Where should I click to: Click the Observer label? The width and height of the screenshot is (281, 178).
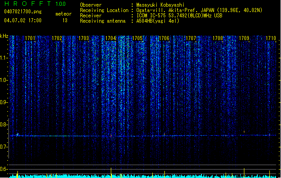point(91,5)
